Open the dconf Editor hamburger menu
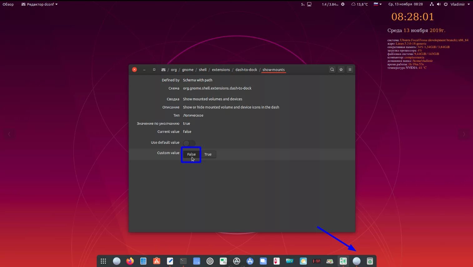 pyautogui.click(x=350, y=70)
